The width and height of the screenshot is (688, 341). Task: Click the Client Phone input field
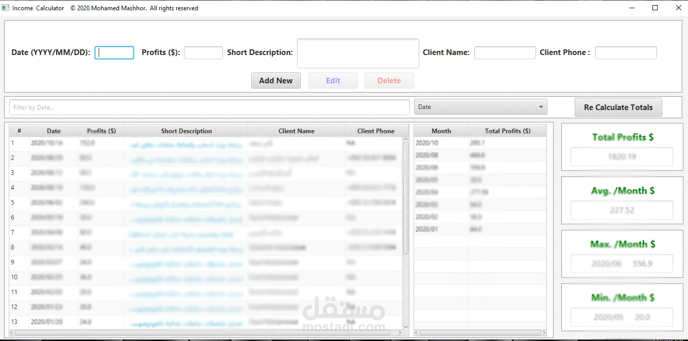[x=626, y=52]
